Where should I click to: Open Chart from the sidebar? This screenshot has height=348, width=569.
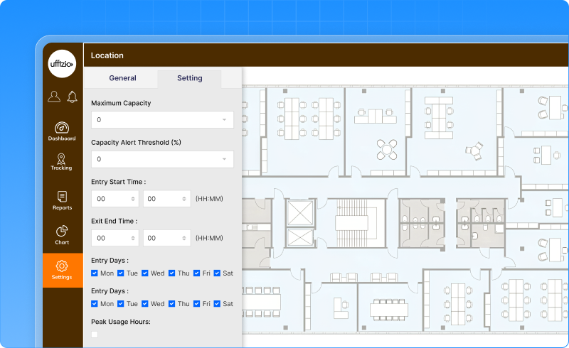62,235
